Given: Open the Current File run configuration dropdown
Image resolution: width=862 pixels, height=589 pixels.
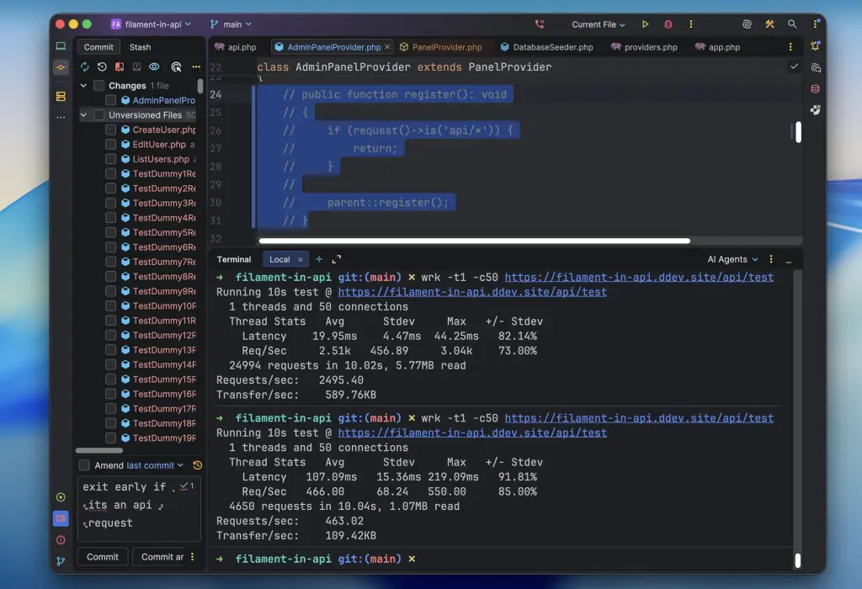Looking at the screenshot, I should click(599, 24).
